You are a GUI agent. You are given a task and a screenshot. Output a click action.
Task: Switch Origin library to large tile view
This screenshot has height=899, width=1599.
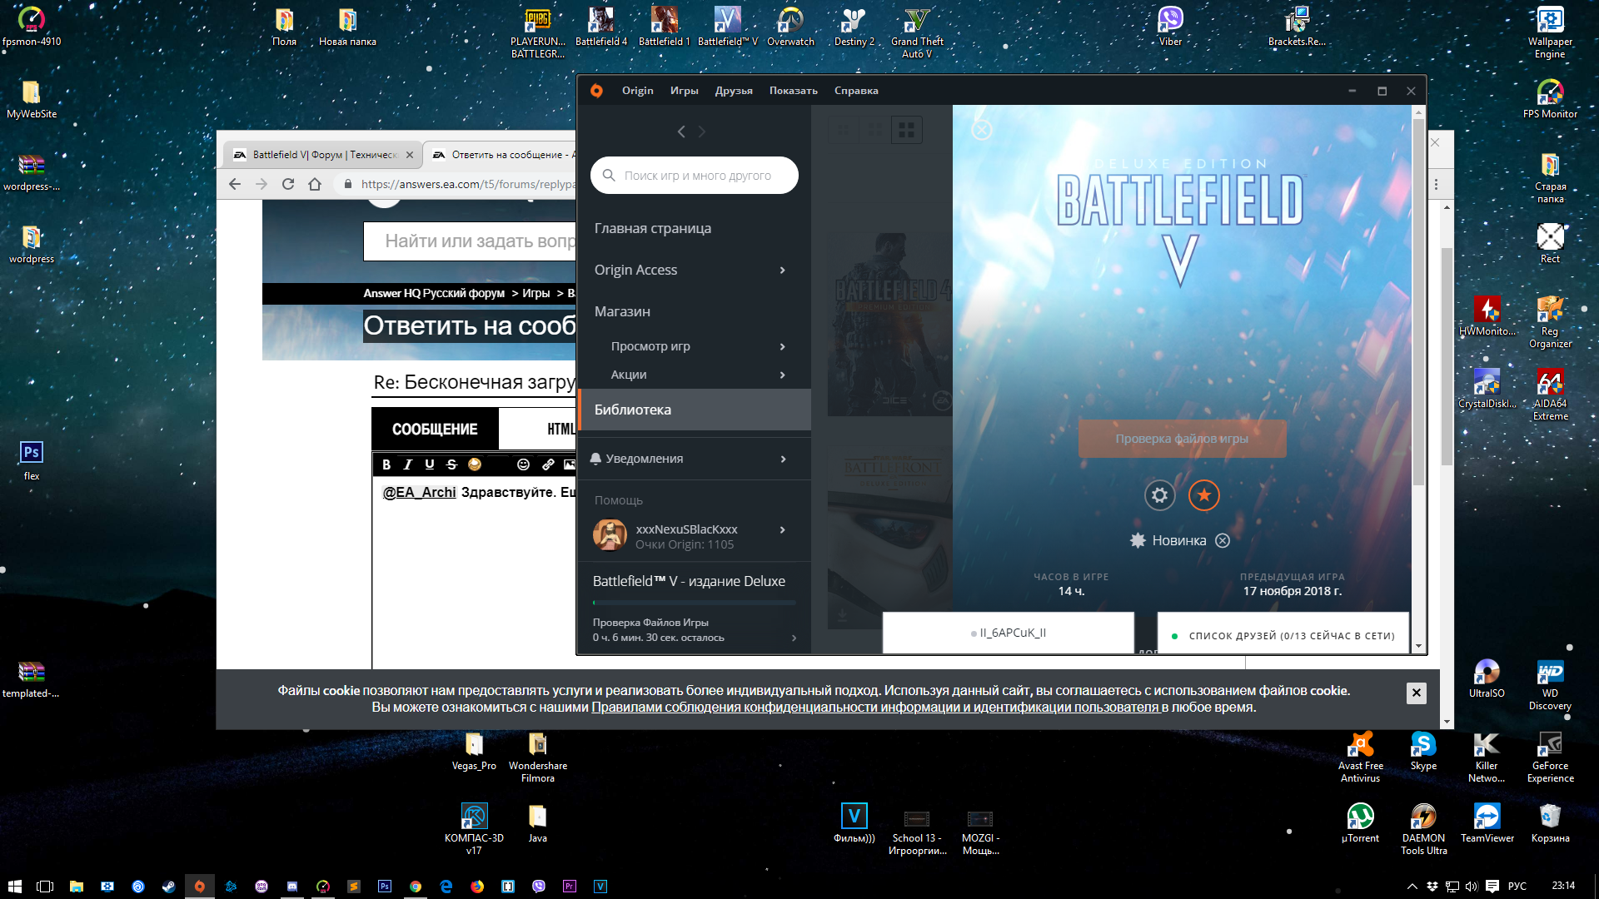pos(906,130)
